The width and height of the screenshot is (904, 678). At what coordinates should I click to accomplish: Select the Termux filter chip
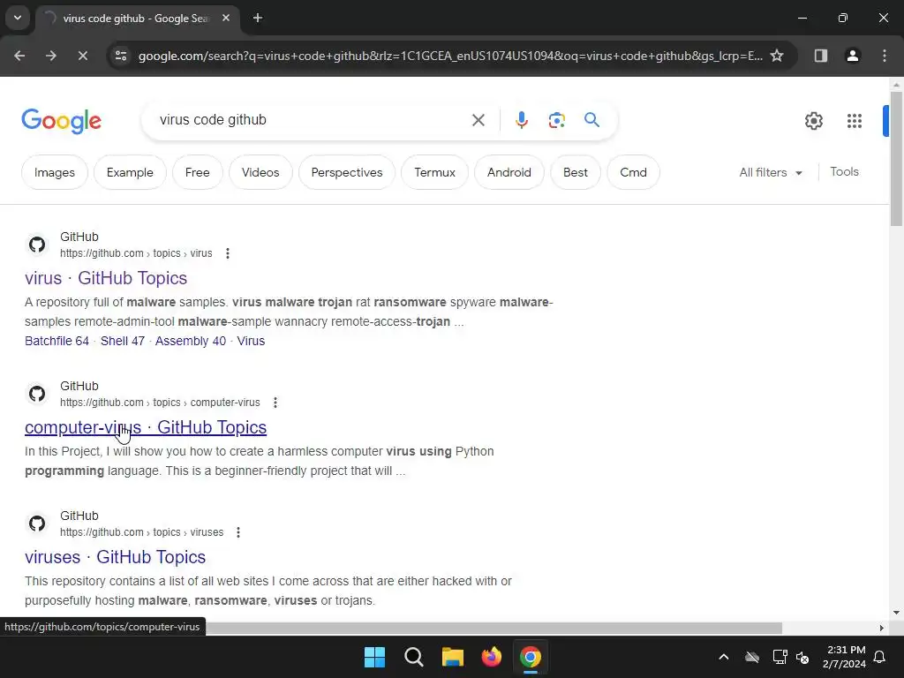(434, 172)
